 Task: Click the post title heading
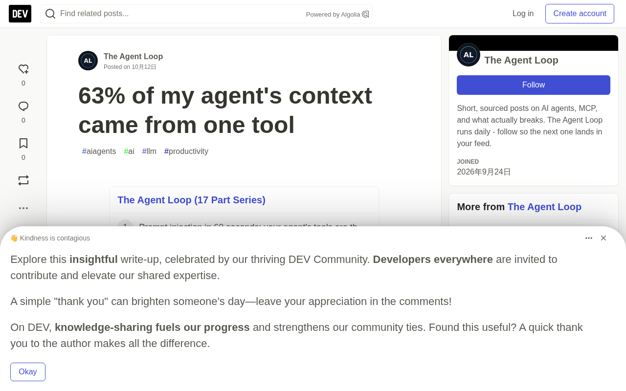pyautogui.click(x=225, y=110)
